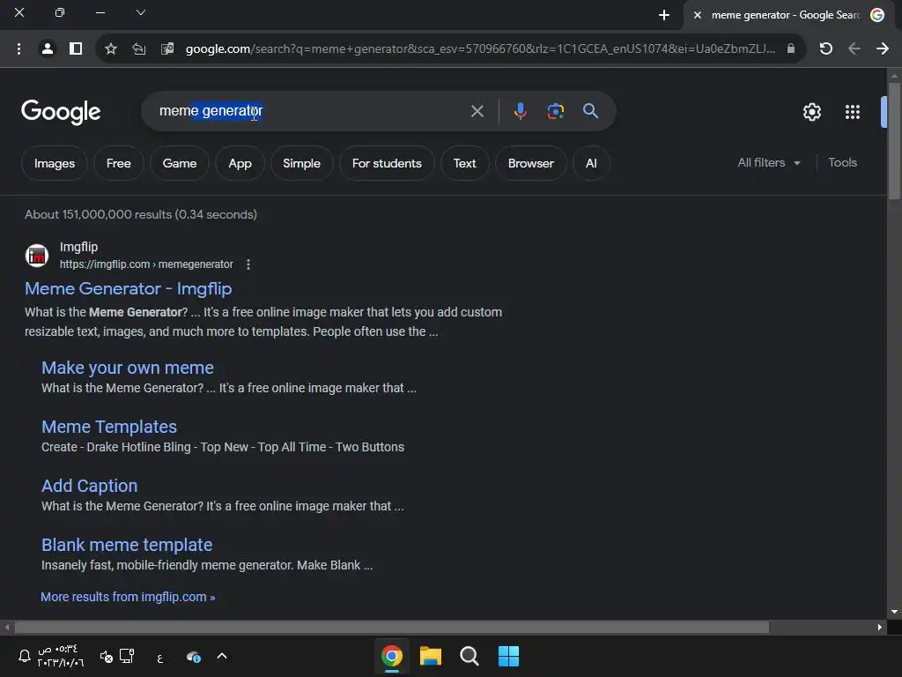Select the Free filter chip
This screenshot has width=902, height=677.
119,163
